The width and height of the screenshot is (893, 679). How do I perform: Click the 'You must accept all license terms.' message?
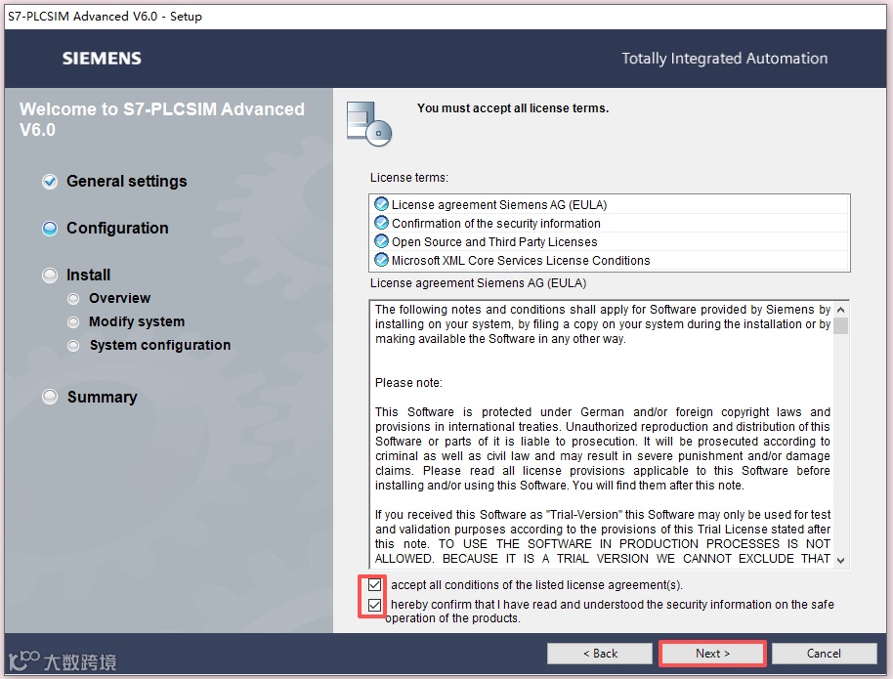513,108
